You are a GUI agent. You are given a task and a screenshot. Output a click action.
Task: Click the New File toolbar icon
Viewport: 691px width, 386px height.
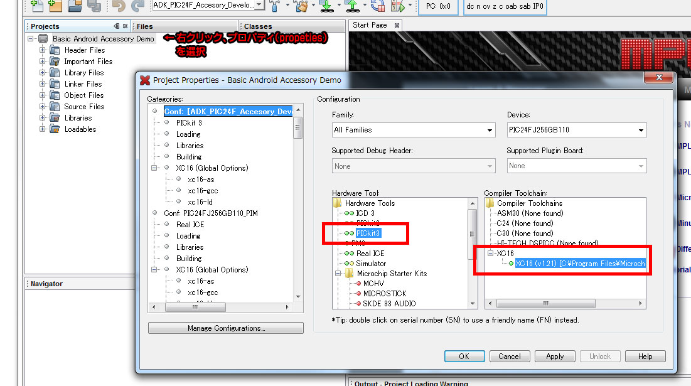tap(37, 6)
